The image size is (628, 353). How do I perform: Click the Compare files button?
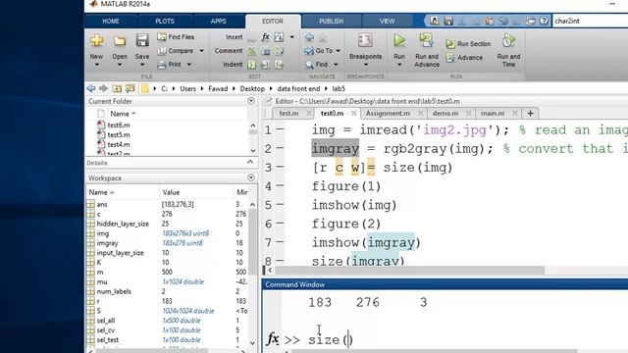pos(176,51)
